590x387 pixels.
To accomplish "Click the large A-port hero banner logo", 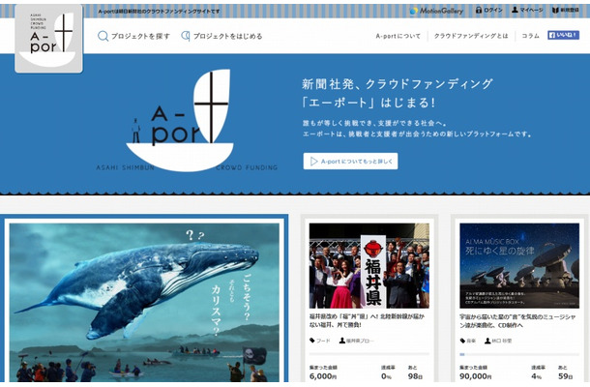I will [x=187, y=121].
